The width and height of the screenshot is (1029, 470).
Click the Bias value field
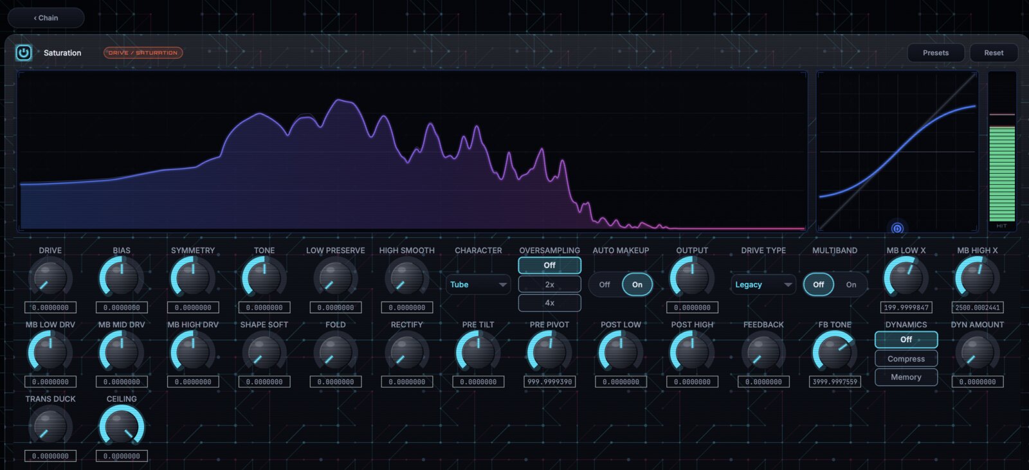(122, 307)
